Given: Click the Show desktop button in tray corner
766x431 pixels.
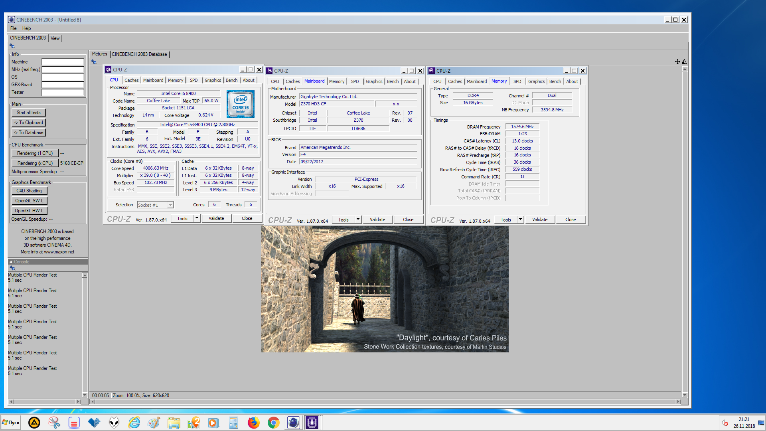Looking at the screenshot, I should 761,423.
